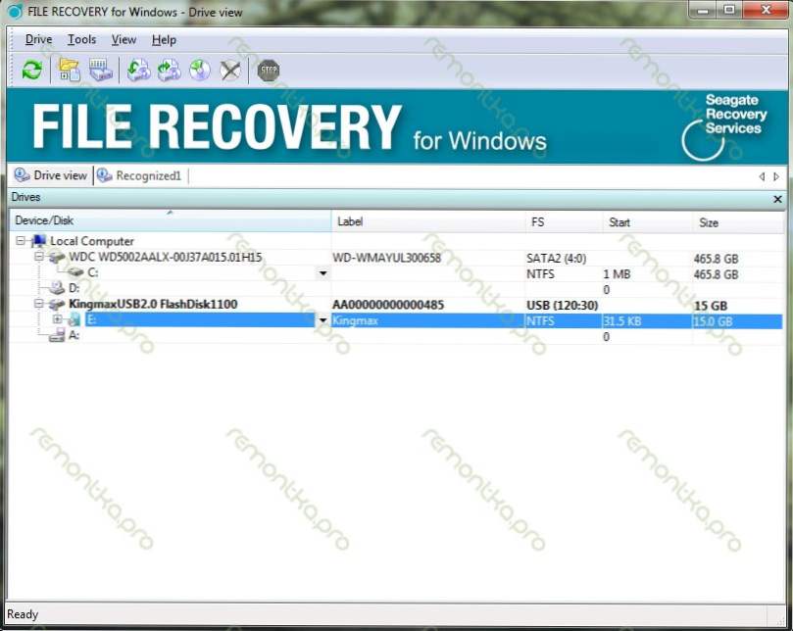The height and width of the screenshot is (631, 793).
Task: Click the C: partition icon
Action: pyautogui.click(x=75, y=272)
